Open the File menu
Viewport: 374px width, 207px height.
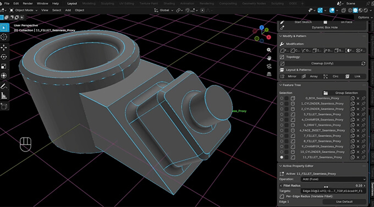point(7,3)
